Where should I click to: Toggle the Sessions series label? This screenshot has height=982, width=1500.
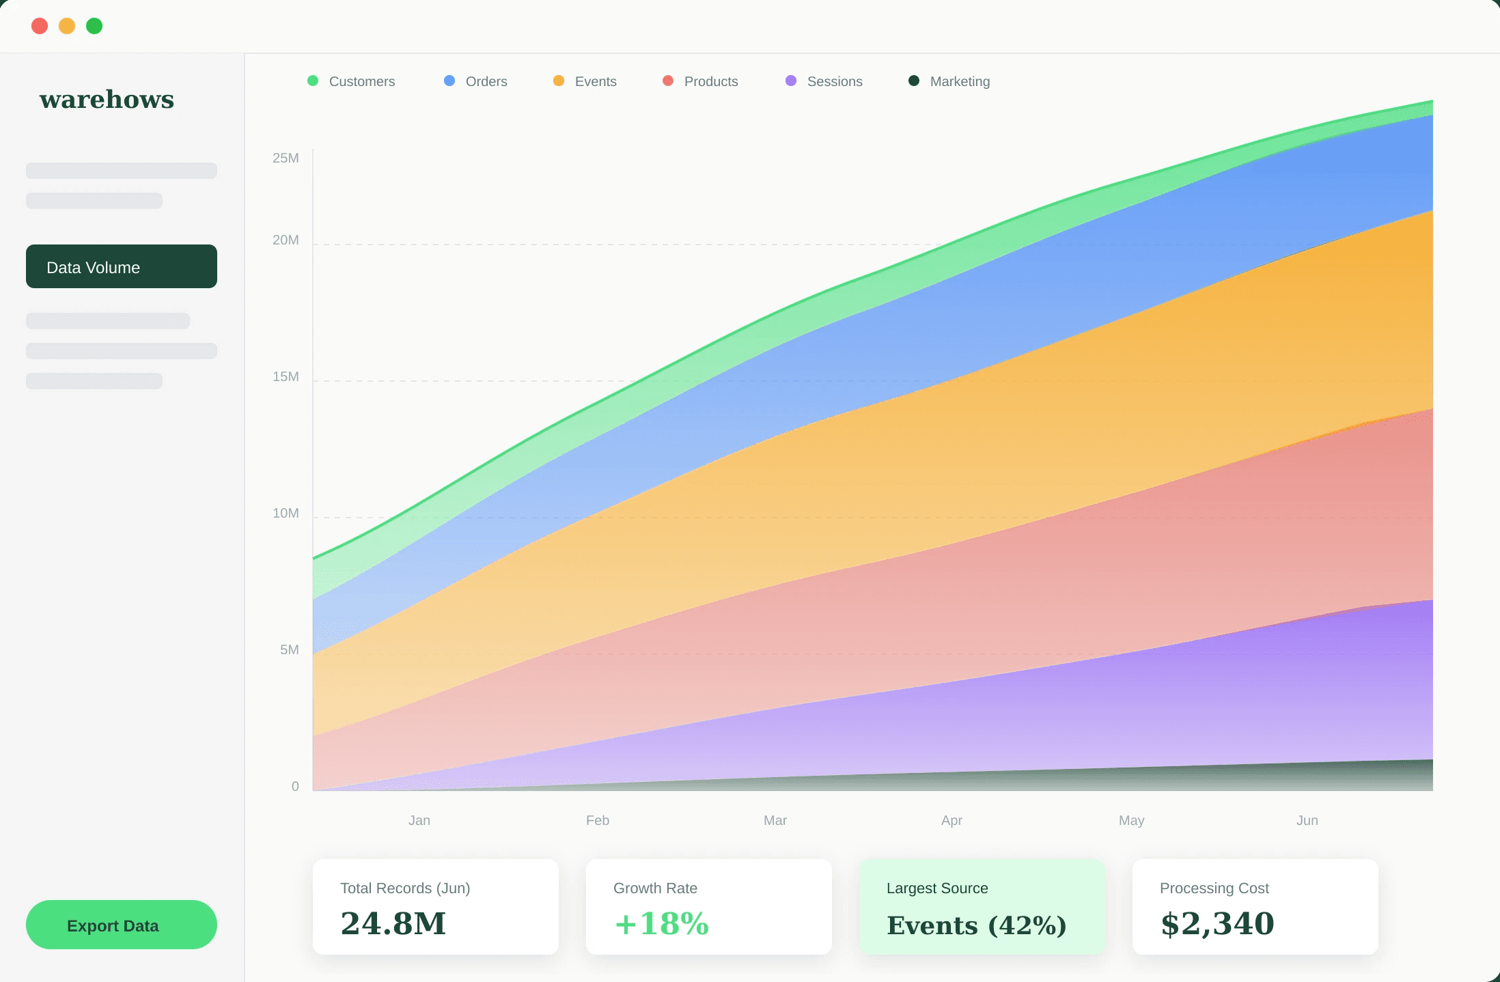tap(834, 81)
